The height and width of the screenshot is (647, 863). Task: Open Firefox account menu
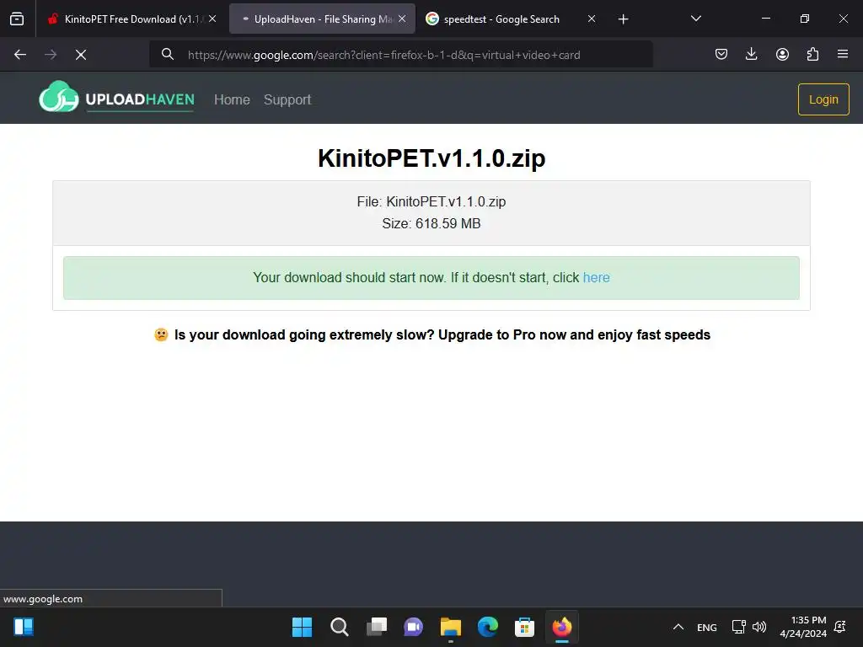click(x=782, y=54)
